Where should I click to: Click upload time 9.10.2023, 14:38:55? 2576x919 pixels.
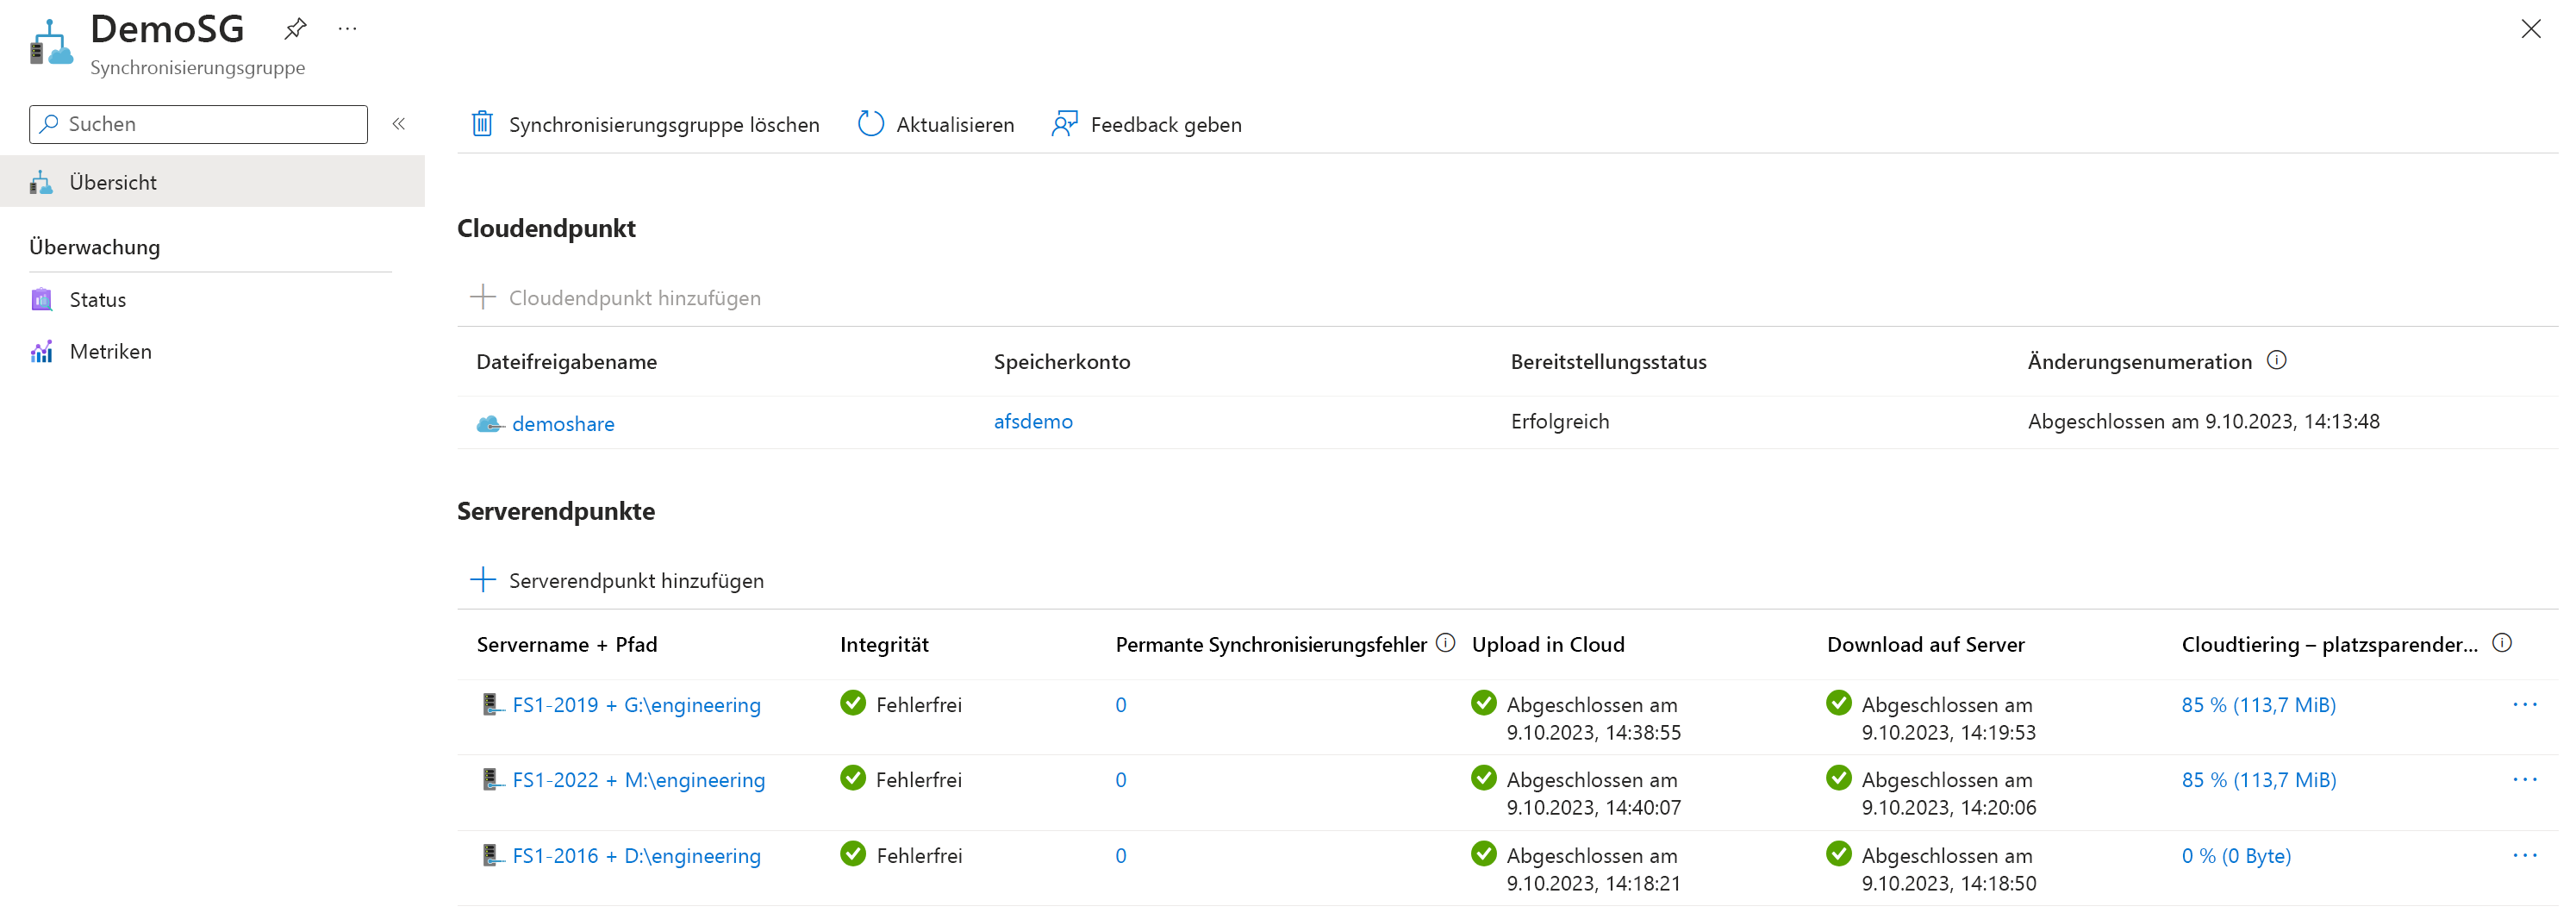[x=1594, y=733]
